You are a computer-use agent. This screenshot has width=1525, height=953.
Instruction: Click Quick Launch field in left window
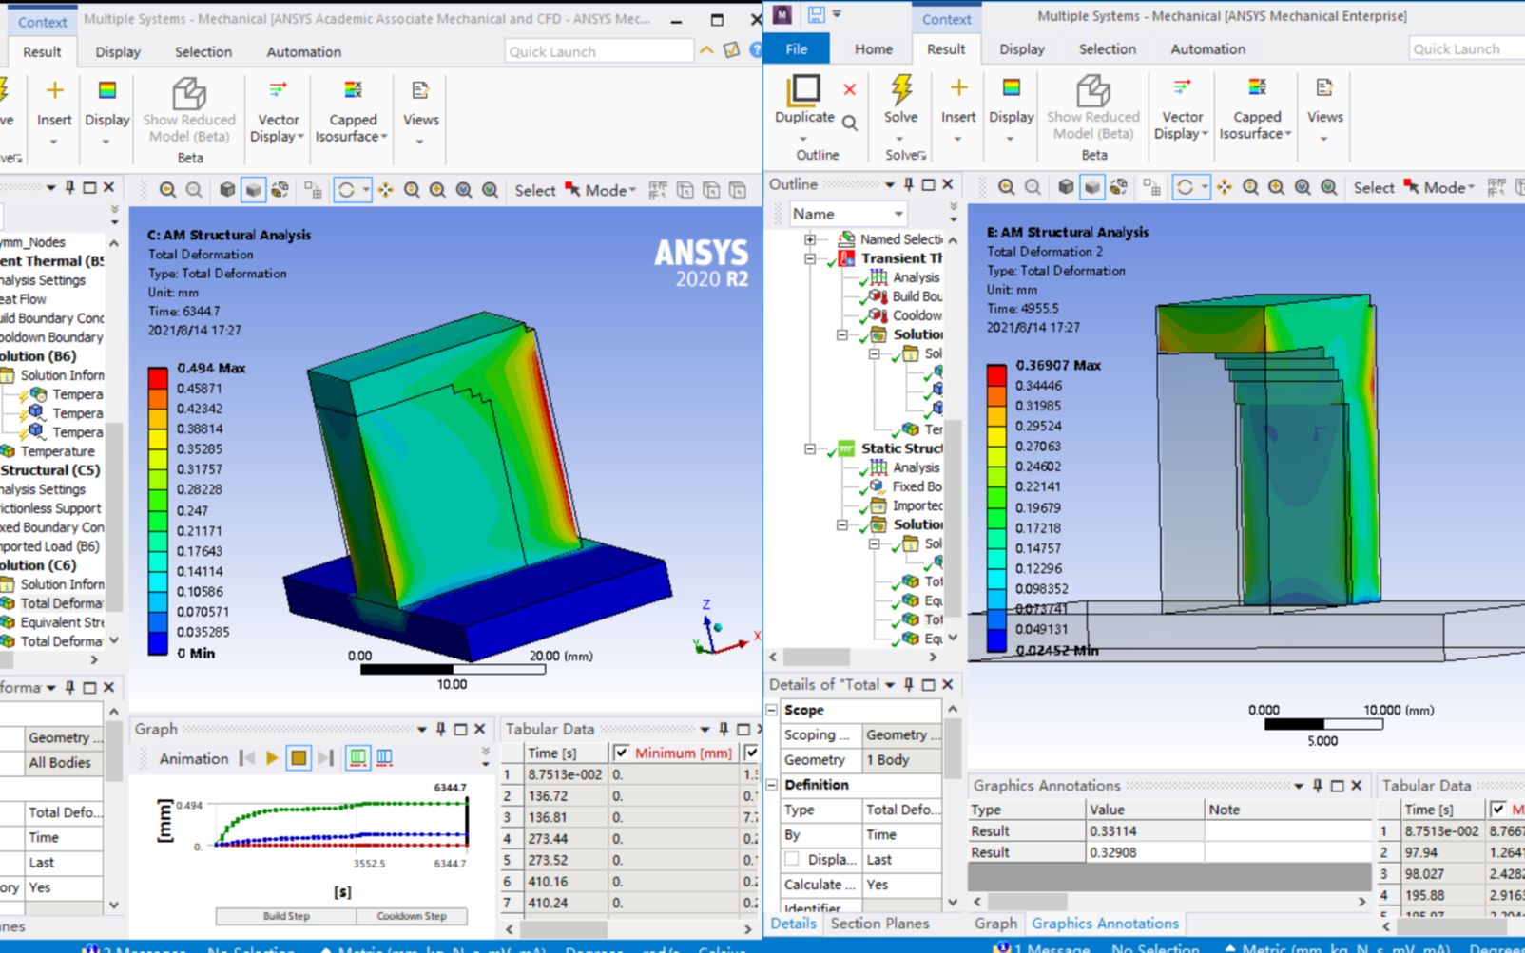599,51
